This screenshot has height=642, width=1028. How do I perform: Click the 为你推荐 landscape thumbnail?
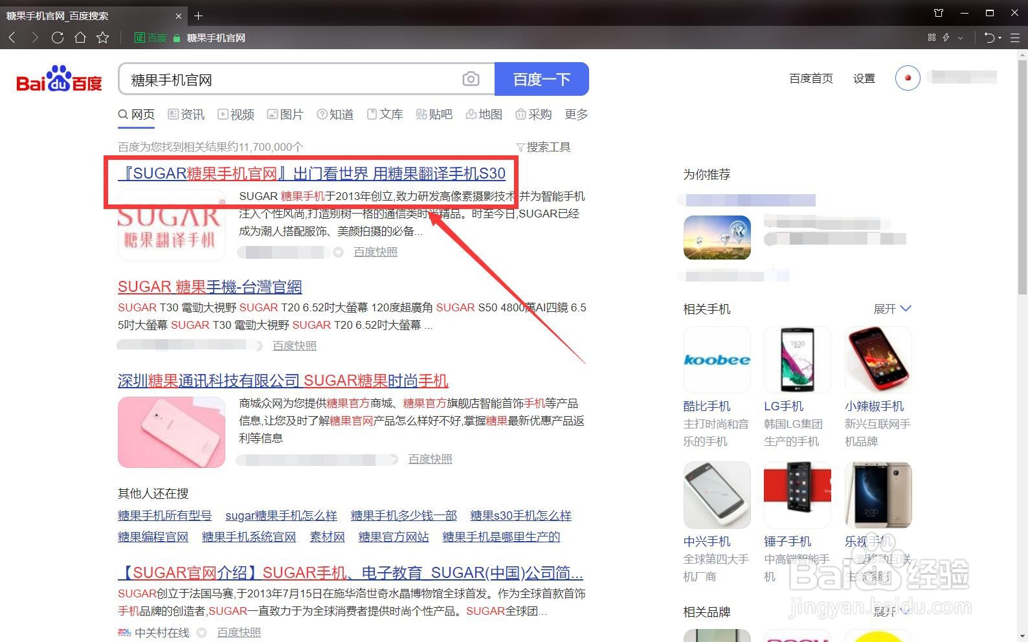[x=717, y=238]
